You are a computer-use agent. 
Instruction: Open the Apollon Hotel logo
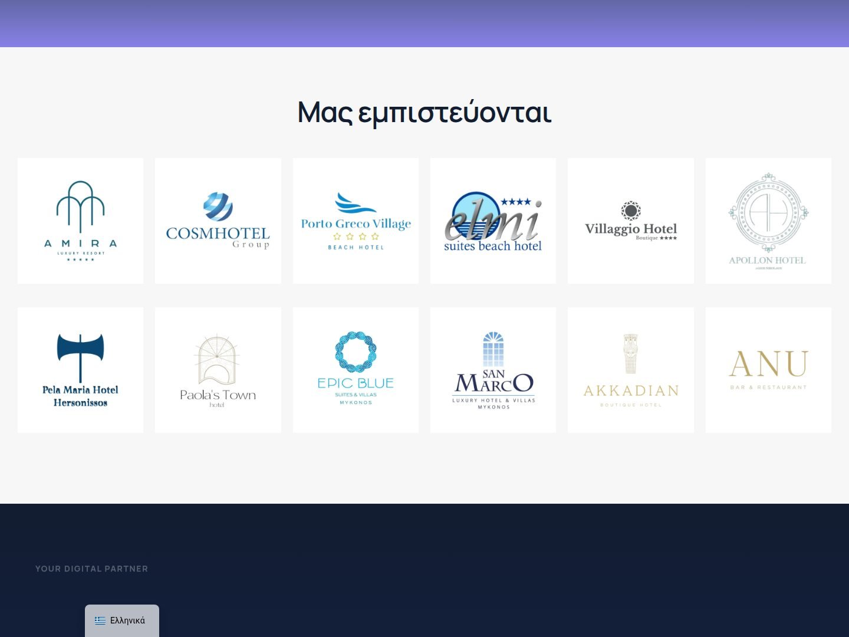tap(768, 221)
